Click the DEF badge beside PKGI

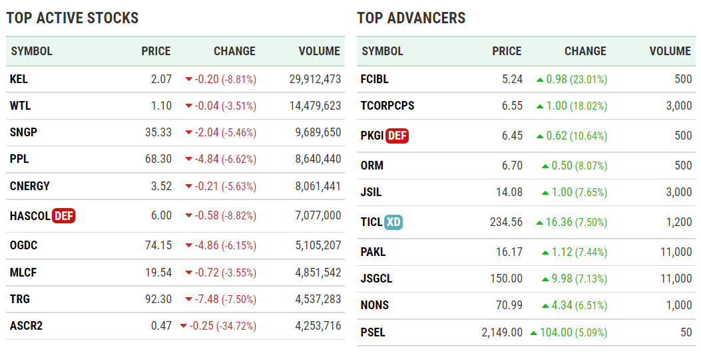[x=397, y=136]
